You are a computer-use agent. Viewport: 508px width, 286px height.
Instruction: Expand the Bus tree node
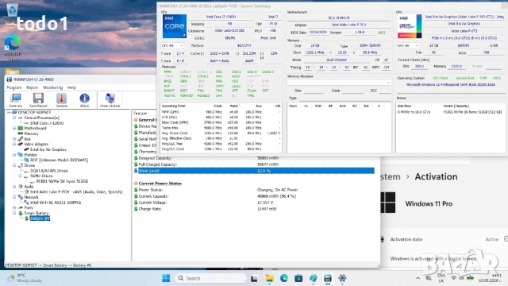(14, 139)
